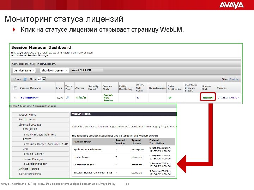Open Uninstall license in the left menu
The image size is (254, 190).
pyautogui.click(x=29, y=169)
